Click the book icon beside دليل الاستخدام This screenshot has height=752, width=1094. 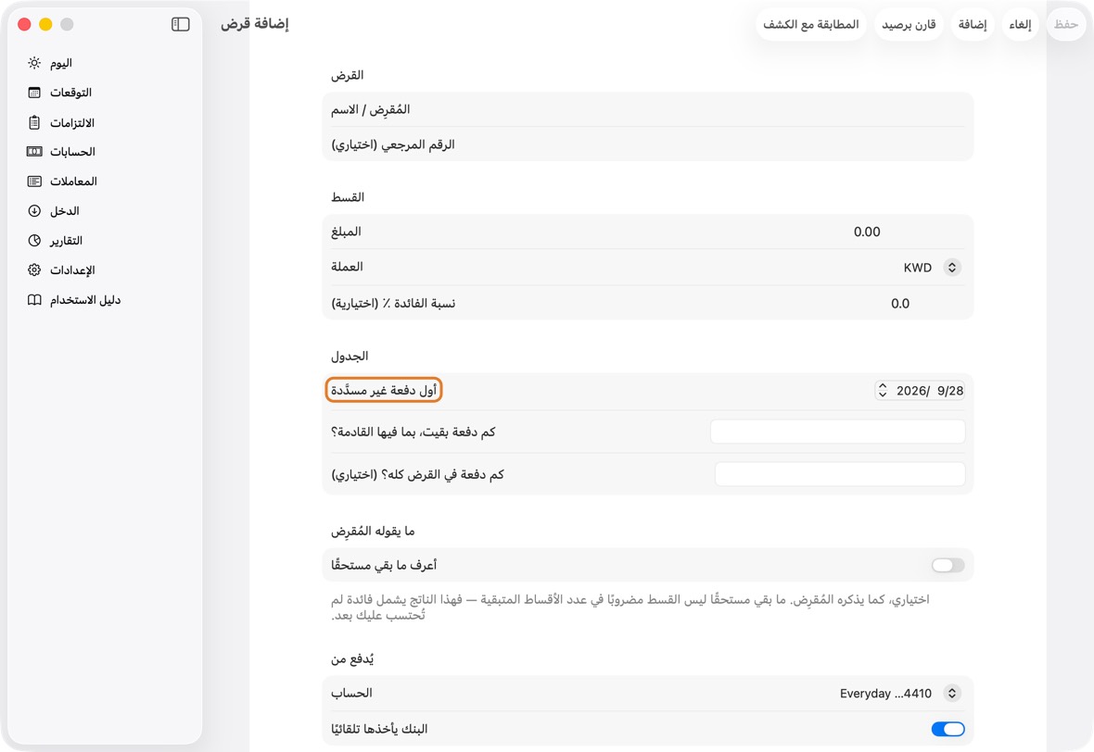pos(34,300)
